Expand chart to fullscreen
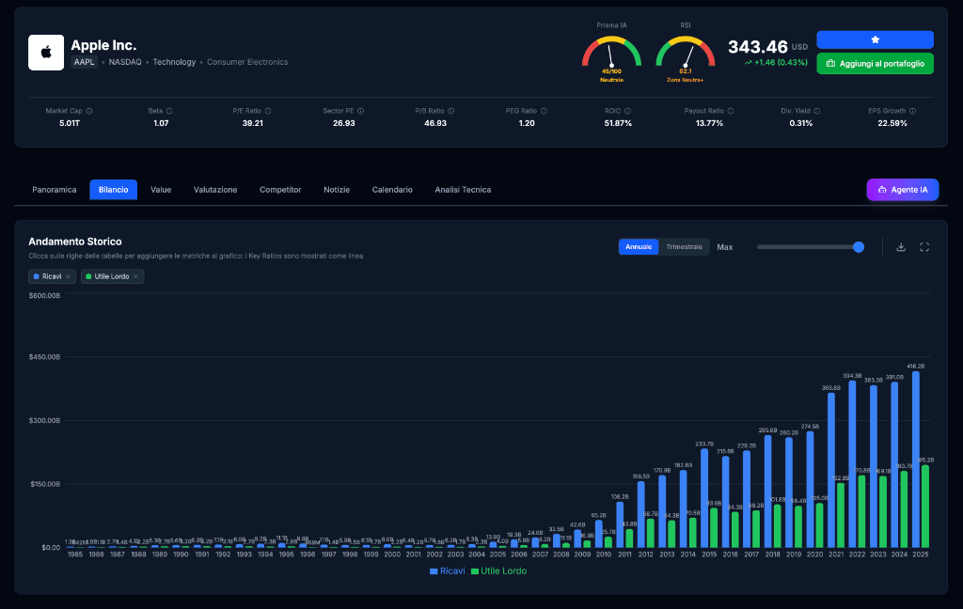The height and width of the screenshot is (609, 963). click(x=924, y=247)
